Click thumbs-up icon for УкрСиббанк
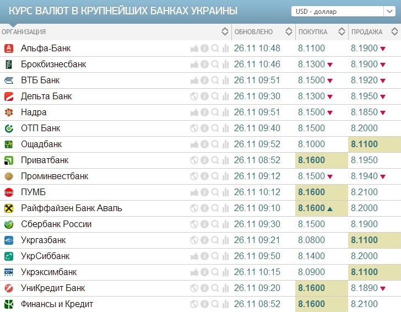 point(194,256)
